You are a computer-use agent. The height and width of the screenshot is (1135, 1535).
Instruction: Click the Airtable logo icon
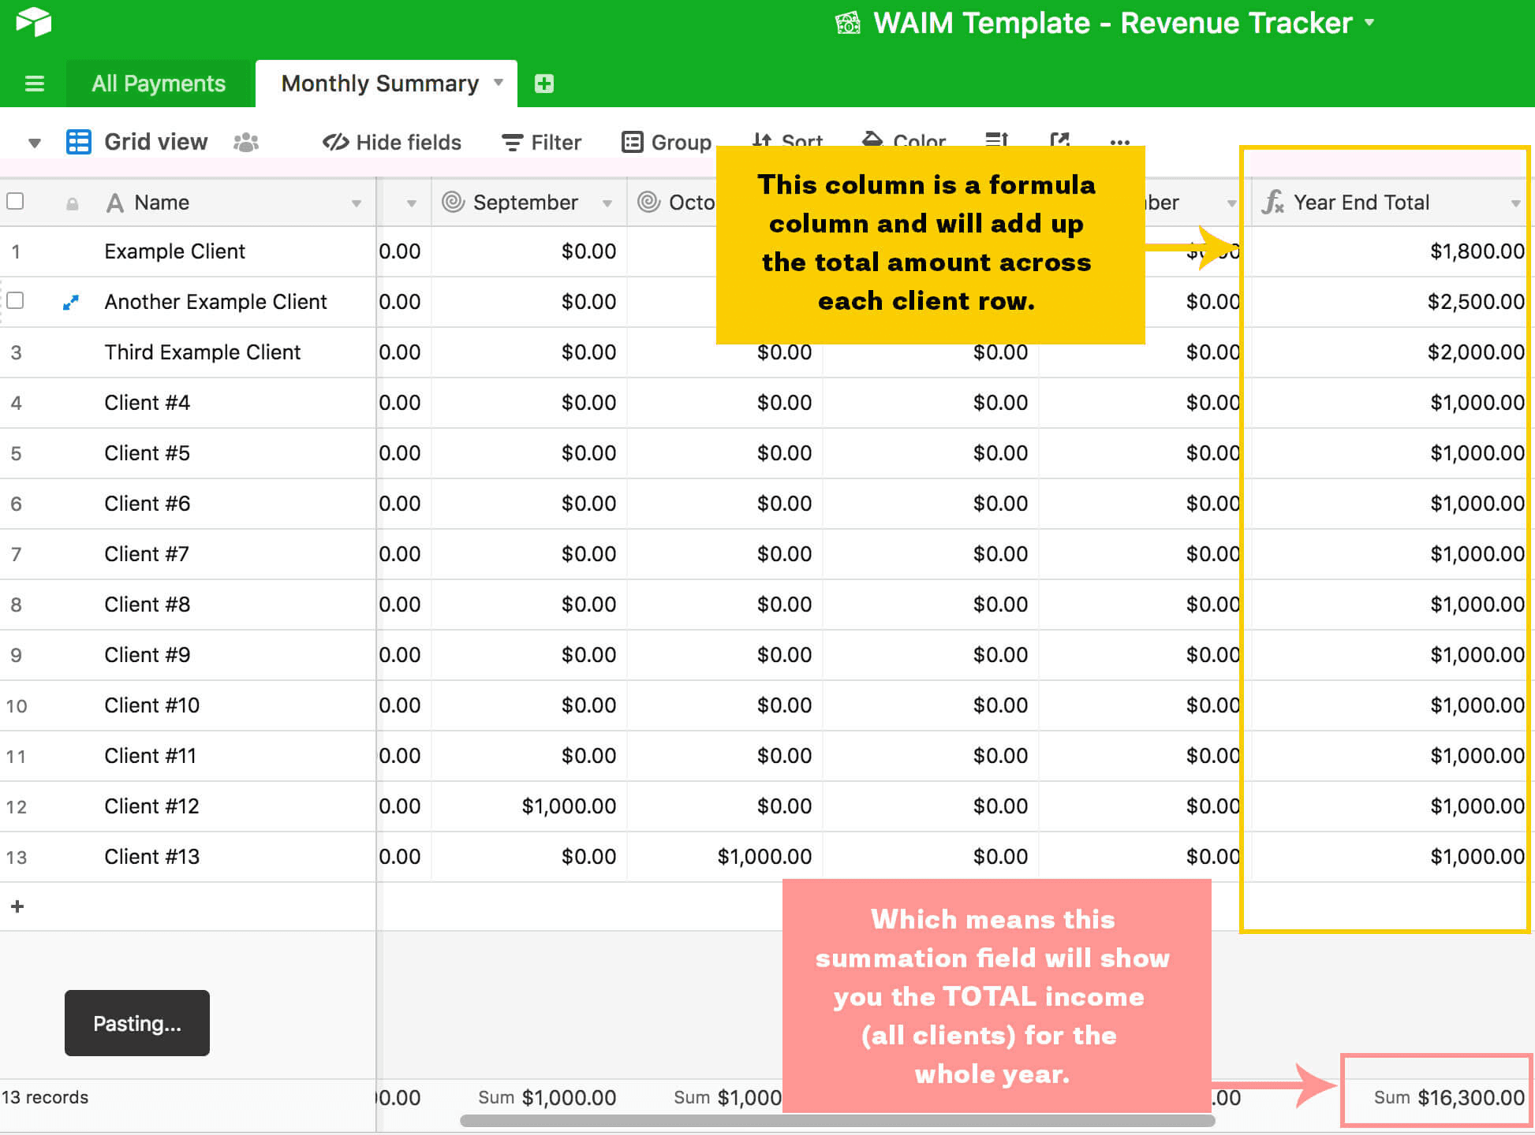[x=33, y=21]
